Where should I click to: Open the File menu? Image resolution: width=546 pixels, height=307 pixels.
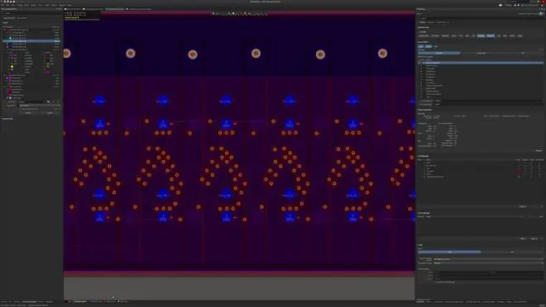click(x=2, y=5)
